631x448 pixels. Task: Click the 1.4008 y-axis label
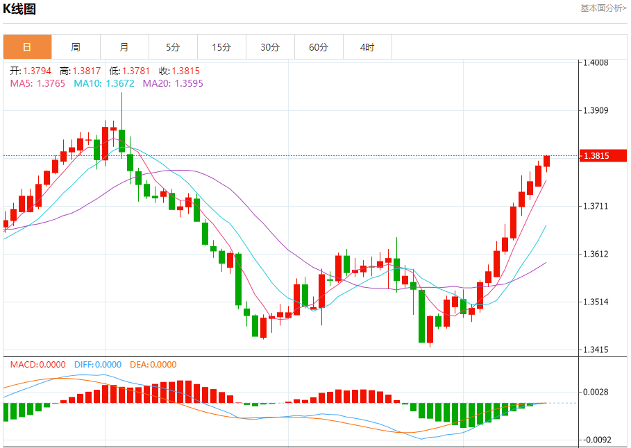coord(596,62)
